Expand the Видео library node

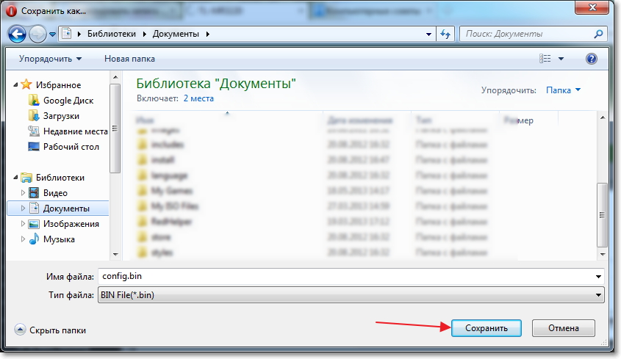(x=23, y=193)
